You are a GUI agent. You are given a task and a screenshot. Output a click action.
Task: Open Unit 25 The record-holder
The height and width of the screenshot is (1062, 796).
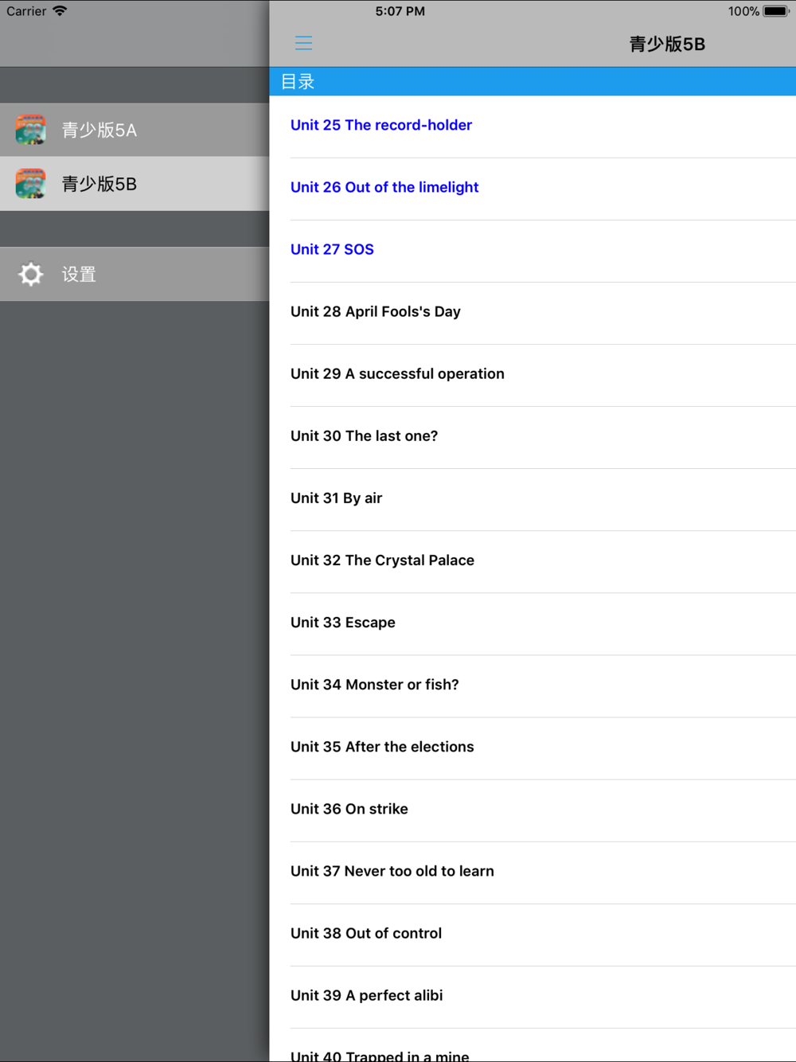pyautogui.click(x=381, y=125)
